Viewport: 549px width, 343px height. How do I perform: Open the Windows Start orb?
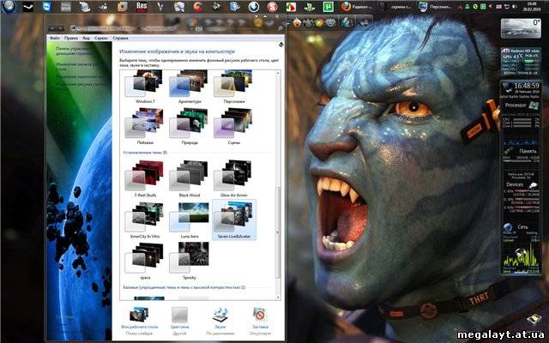8,6
